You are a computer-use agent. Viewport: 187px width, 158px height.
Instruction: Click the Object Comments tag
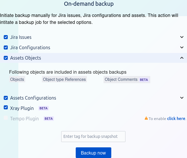tap(121, 79)
